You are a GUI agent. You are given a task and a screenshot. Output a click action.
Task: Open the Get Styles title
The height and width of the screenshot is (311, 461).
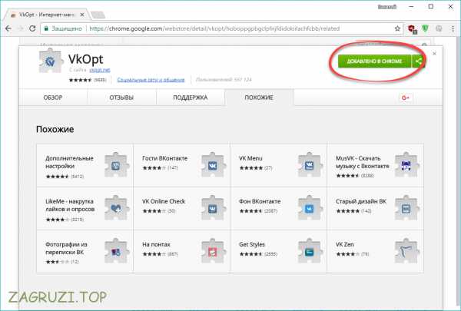click(x=252, y=244)
